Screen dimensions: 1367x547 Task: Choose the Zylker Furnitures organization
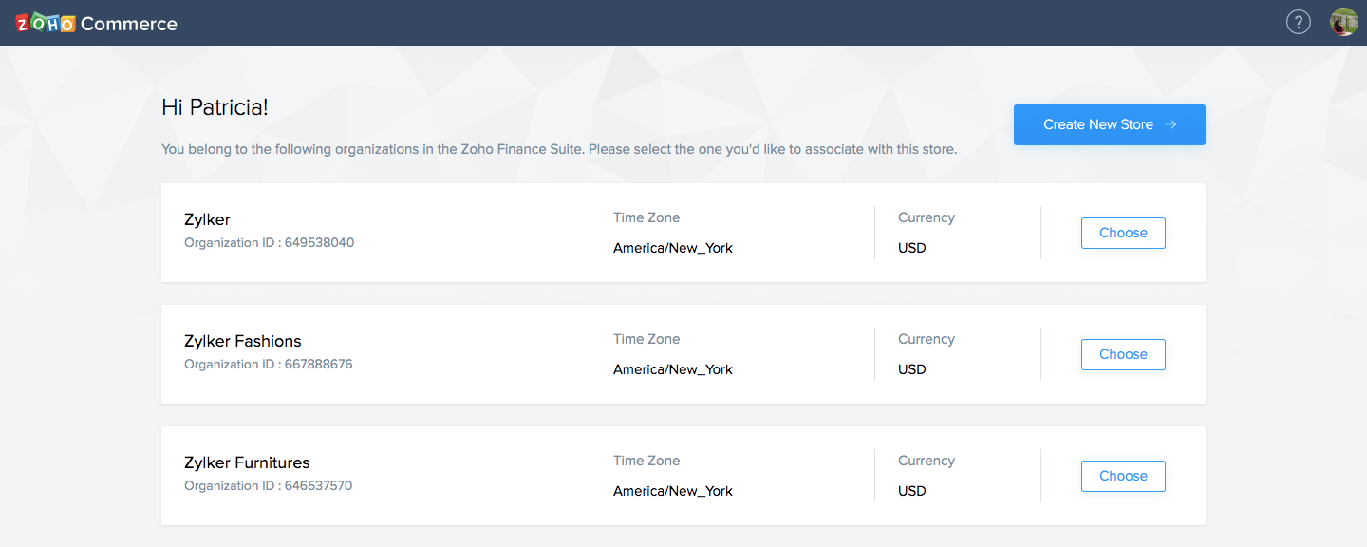(x=1122, y=476)
